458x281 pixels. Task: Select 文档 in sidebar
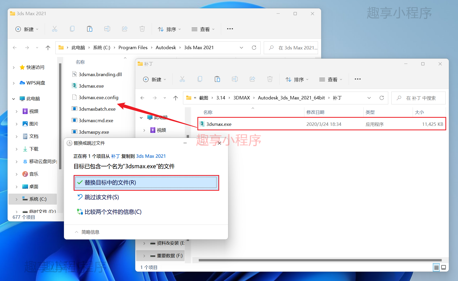34,136
